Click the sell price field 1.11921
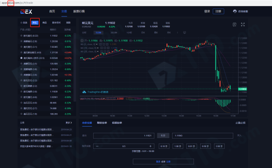The image size is (272, 168). [x=124, y=135]
